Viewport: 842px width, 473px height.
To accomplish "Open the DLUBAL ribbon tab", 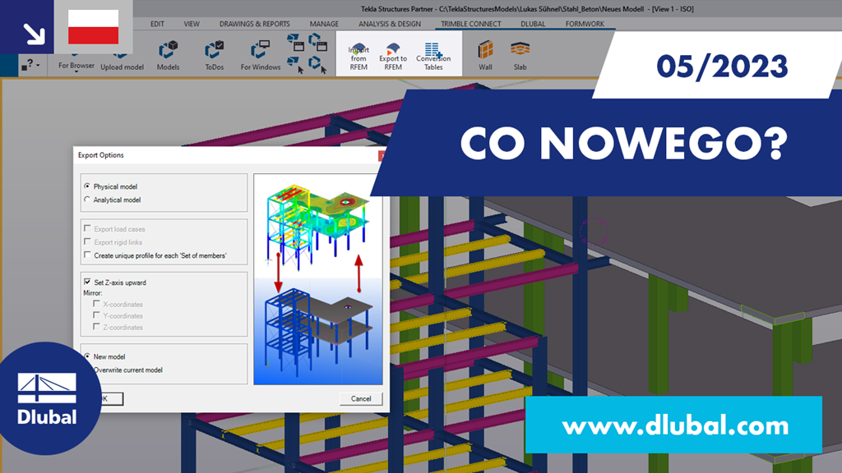I will click(533, 24).
